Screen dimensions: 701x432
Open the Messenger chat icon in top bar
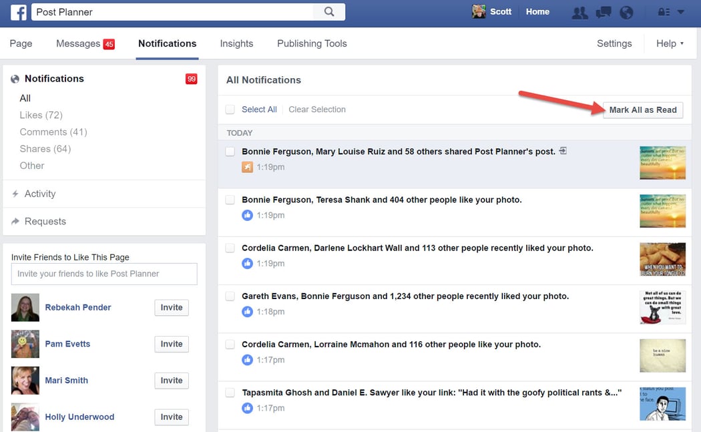click(603, 11)
